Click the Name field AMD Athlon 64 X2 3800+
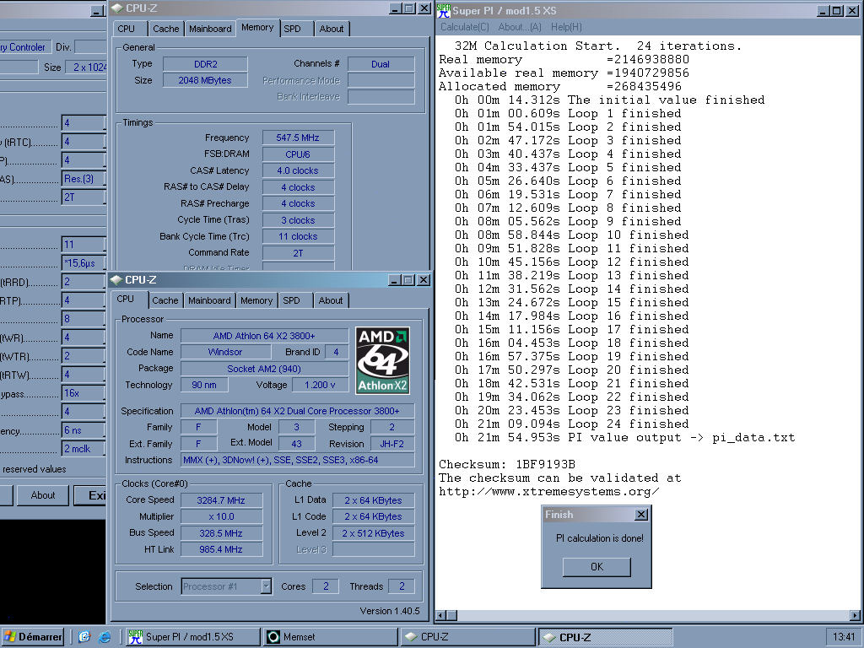This screenshot has height=648, width=864. pos(264,336)
